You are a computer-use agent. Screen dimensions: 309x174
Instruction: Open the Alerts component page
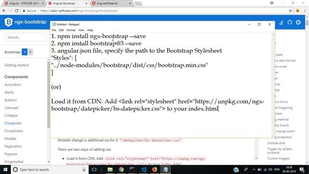pyautogui.click(x=9, y=92)
